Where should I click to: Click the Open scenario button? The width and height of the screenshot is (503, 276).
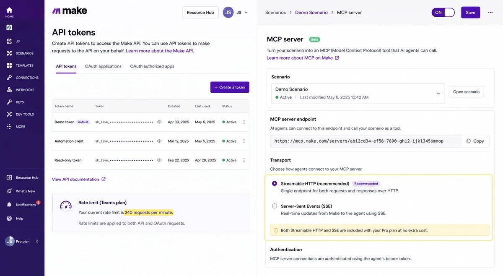(x=466, y=92)
